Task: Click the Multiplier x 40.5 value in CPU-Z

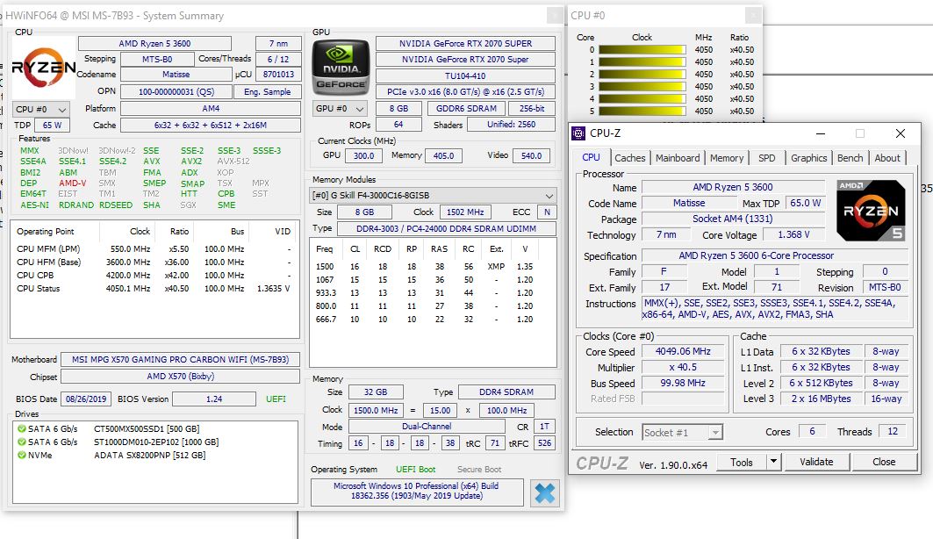Action: click(x=683, y=368)
